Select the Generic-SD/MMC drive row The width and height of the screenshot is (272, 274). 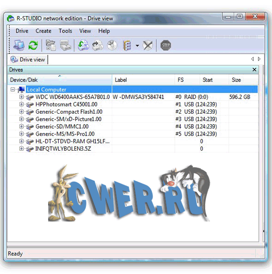pyautogui.click(x=133, y=126)
